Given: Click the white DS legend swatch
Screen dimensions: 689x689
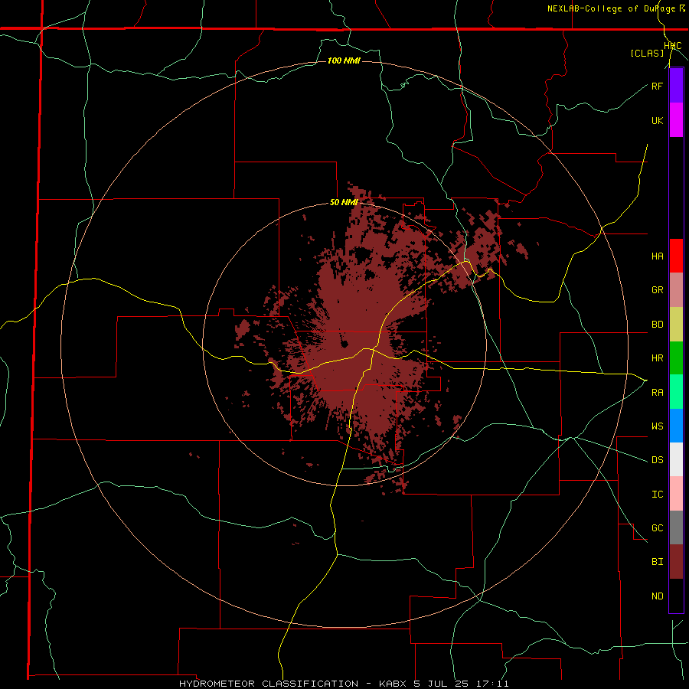Looking at the screenshot, I should point(676,459).
